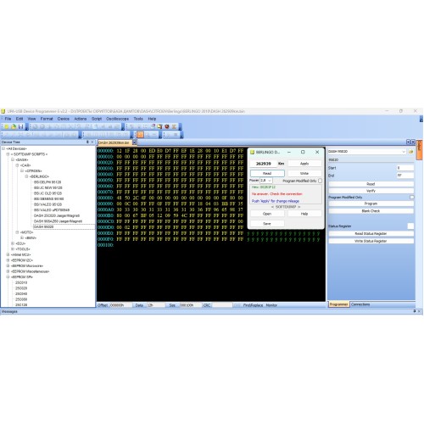Screen dimensions: 424x424
Task: Click the Start address input field
Action: (405, 168)
